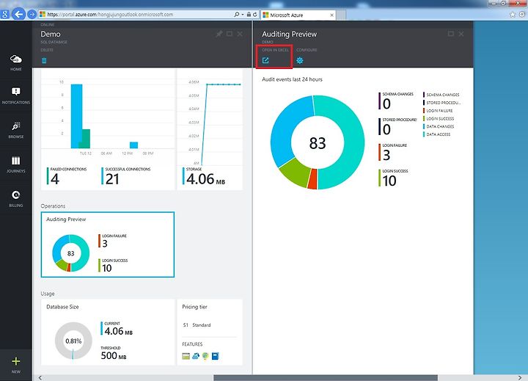The image size is (528, 381).
Task: Click the blue Google account icon
Action: click(x=5, y=14)
